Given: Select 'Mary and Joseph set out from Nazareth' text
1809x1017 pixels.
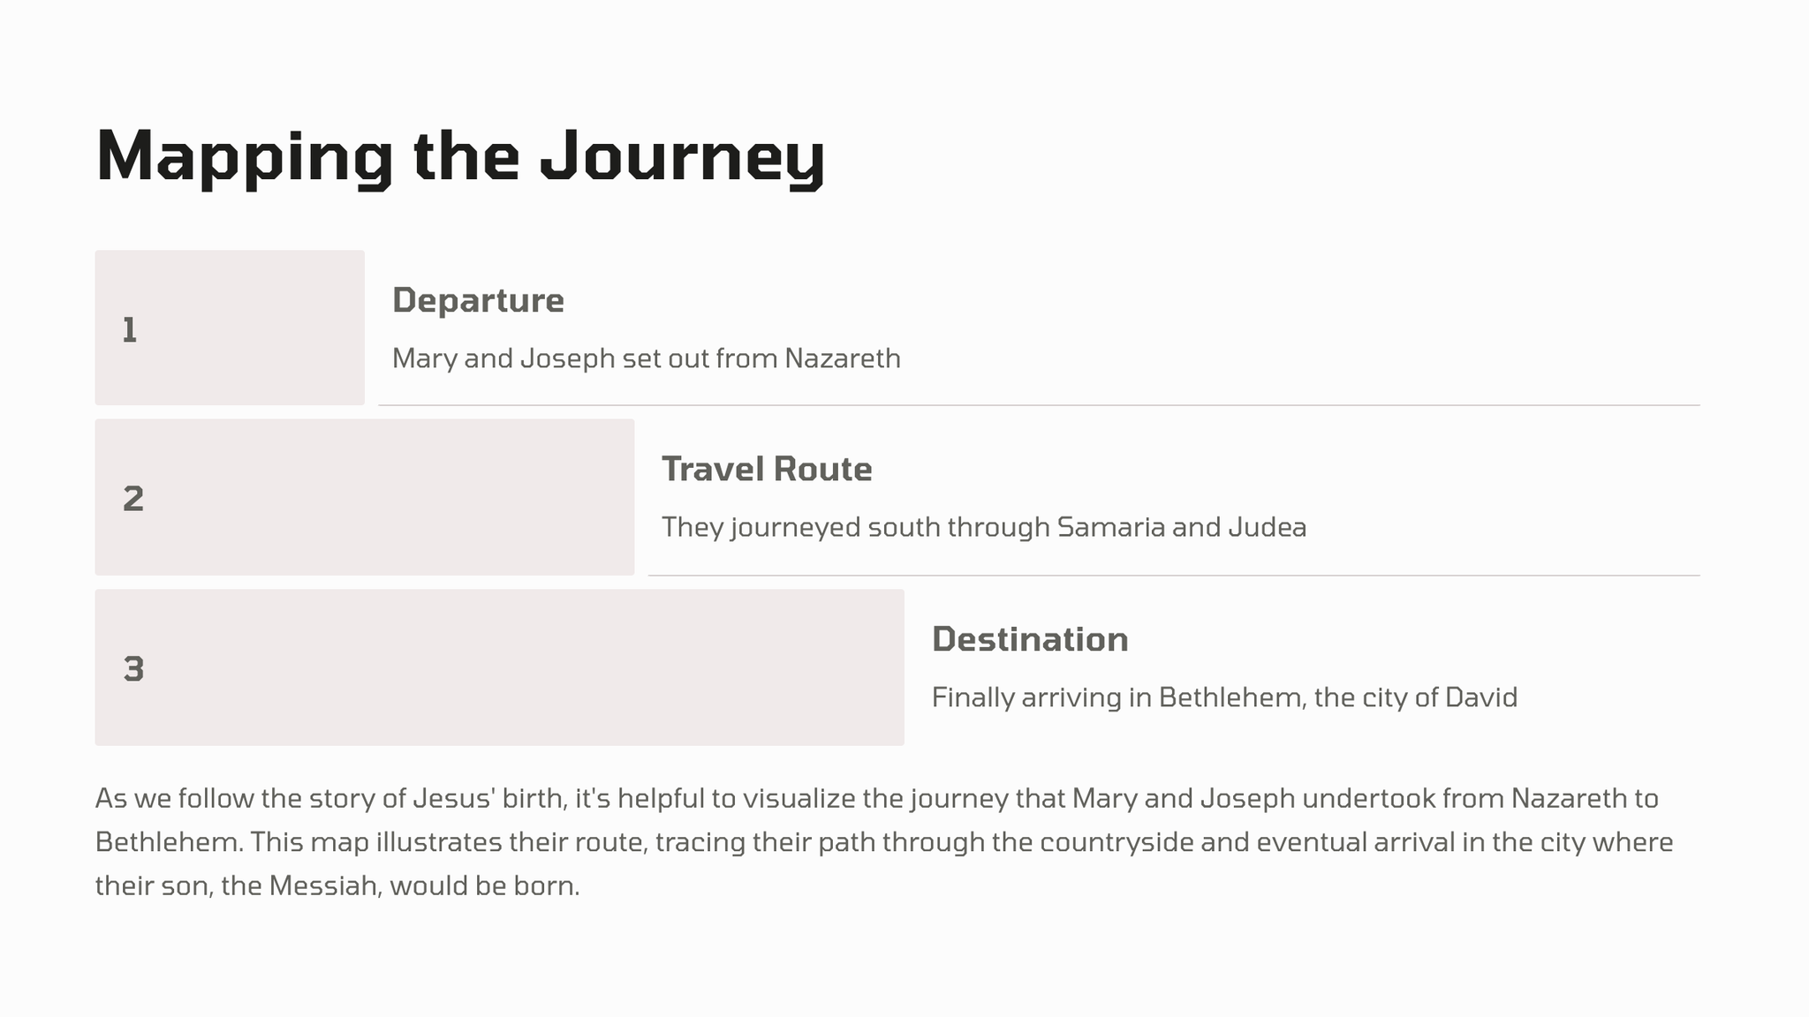Looking at the screenshot, I should (x=646, y=358).
